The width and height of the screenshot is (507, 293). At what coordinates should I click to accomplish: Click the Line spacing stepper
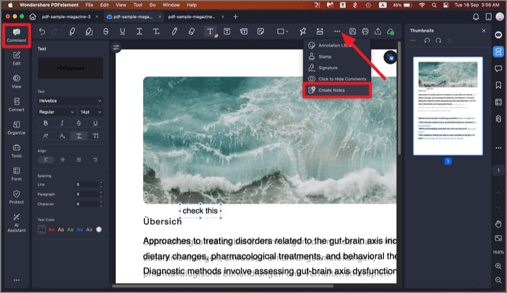pos(101,184)
